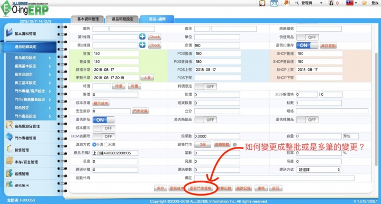Click the 廠退記錄 button
381x204 pixels.
(x=243, y=188)
